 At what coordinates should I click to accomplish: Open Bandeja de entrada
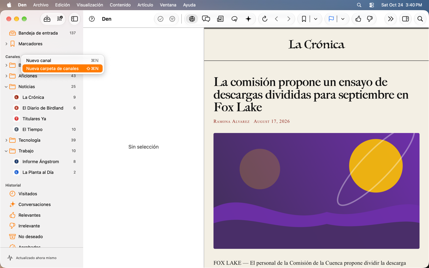(x=42, y=33)
